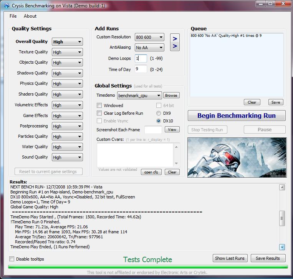Click results scrollbar thumb
Image resolution: width=293 pixels, height=279 pixels.
[282, 218]
